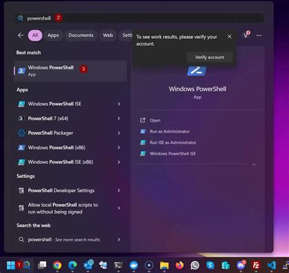Open the Windows PowerShell best match result

[x=70, y=71]
